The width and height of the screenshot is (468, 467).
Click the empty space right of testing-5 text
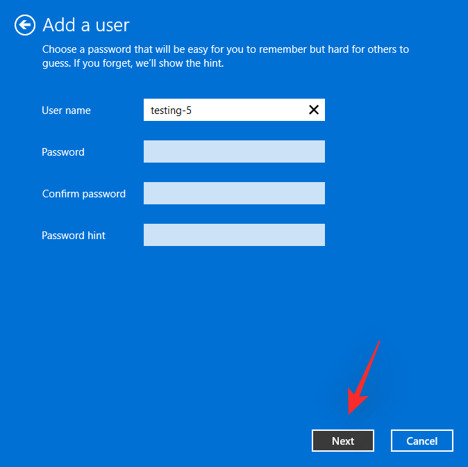click(250, 110)
